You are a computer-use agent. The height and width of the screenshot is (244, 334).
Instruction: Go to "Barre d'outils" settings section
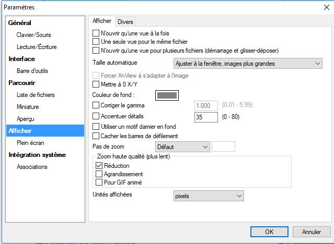33,71
